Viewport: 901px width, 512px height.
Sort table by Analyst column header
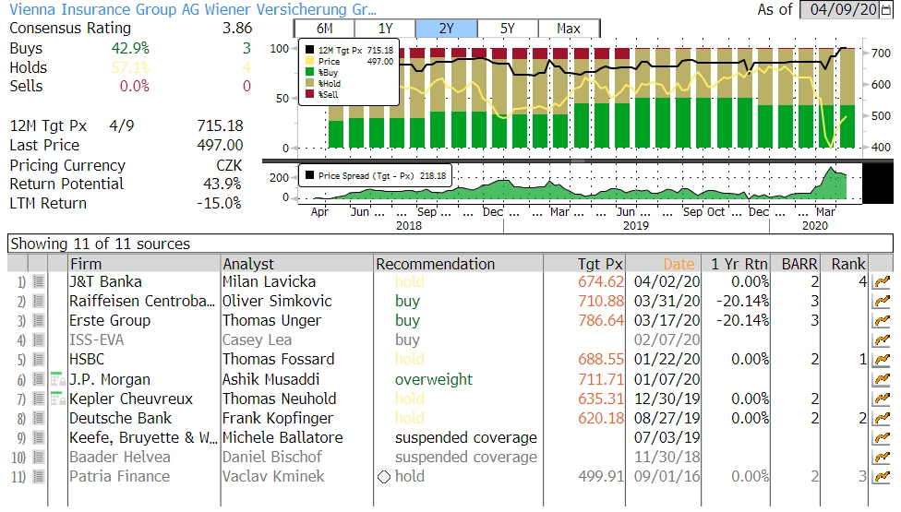297,264
